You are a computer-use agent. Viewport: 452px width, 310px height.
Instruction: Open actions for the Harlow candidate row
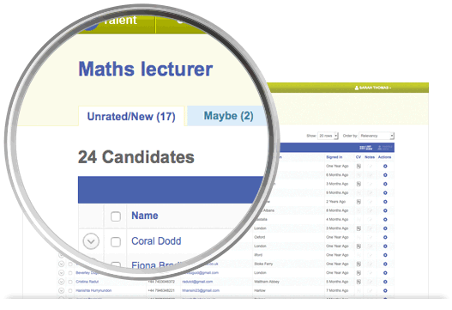[385, 290]
